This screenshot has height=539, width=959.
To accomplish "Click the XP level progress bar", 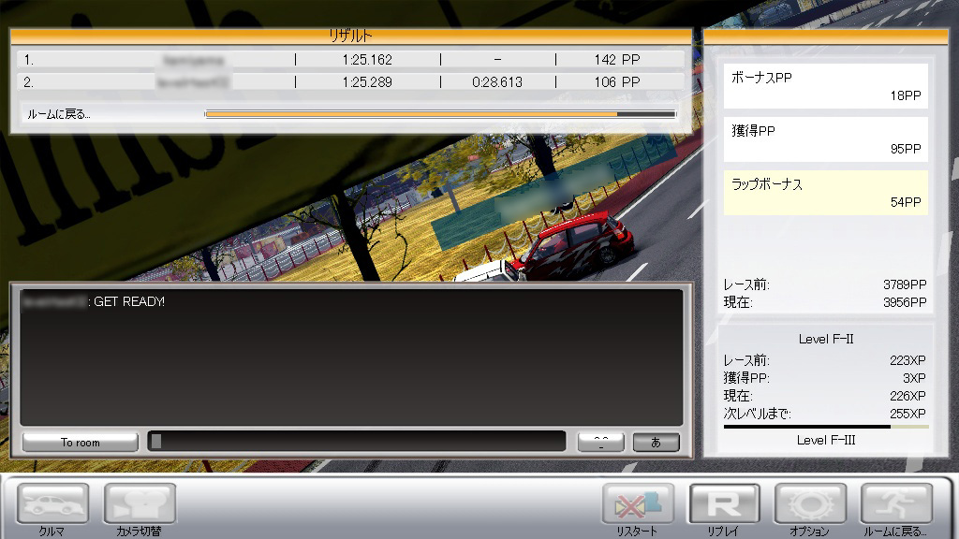I will pyautogui.click(x=826, y=427).
